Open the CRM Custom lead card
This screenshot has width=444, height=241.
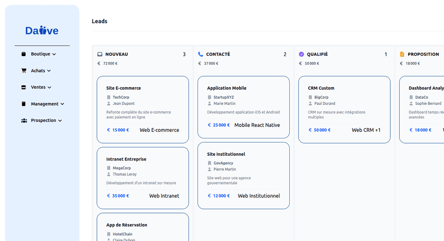point(344,109)
